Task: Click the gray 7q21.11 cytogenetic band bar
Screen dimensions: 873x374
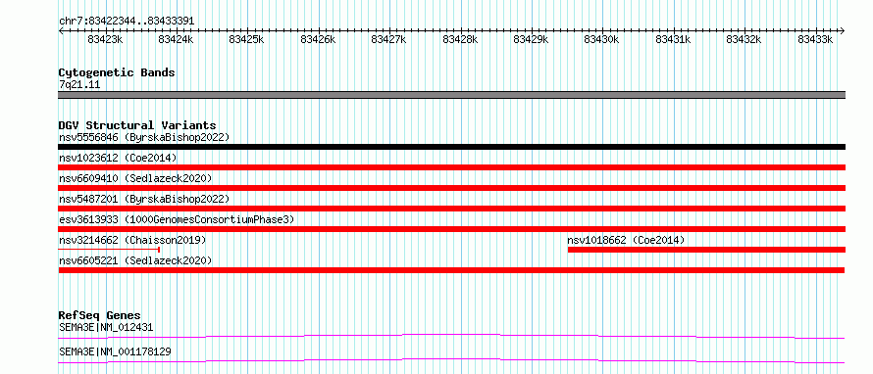Action: pos(451,95)
